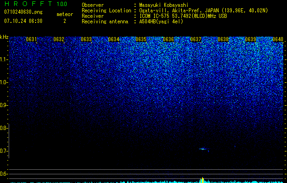Click time marker 0638
Image resolution: width=287 pixels, height=183 pixels.
pos(223,39)
